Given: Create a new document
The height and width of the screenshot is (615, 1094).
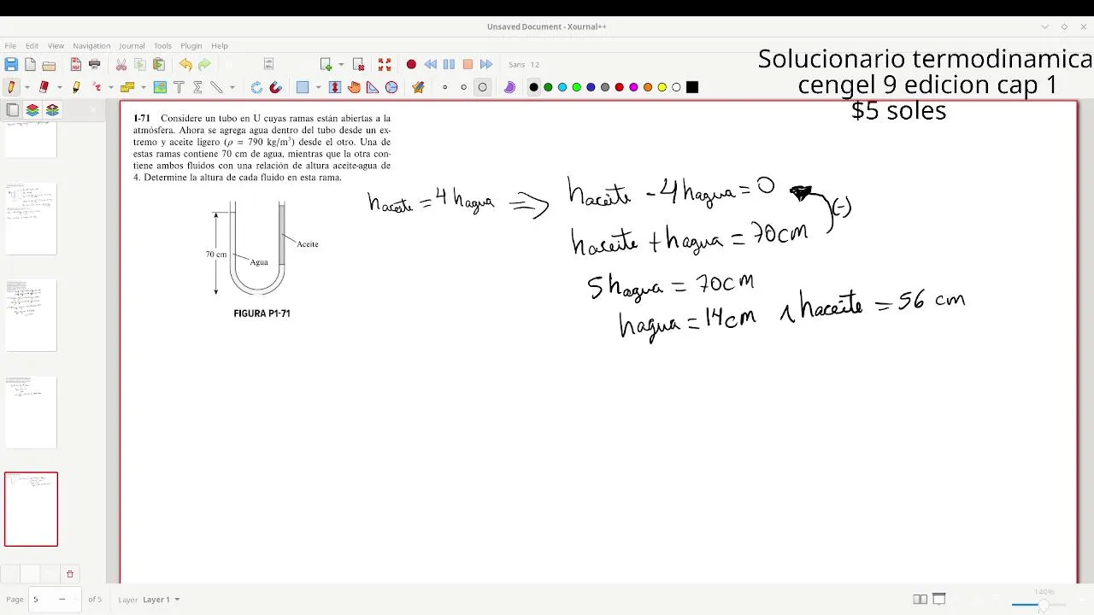Looking at the screenshot, I should coord(30,64).
